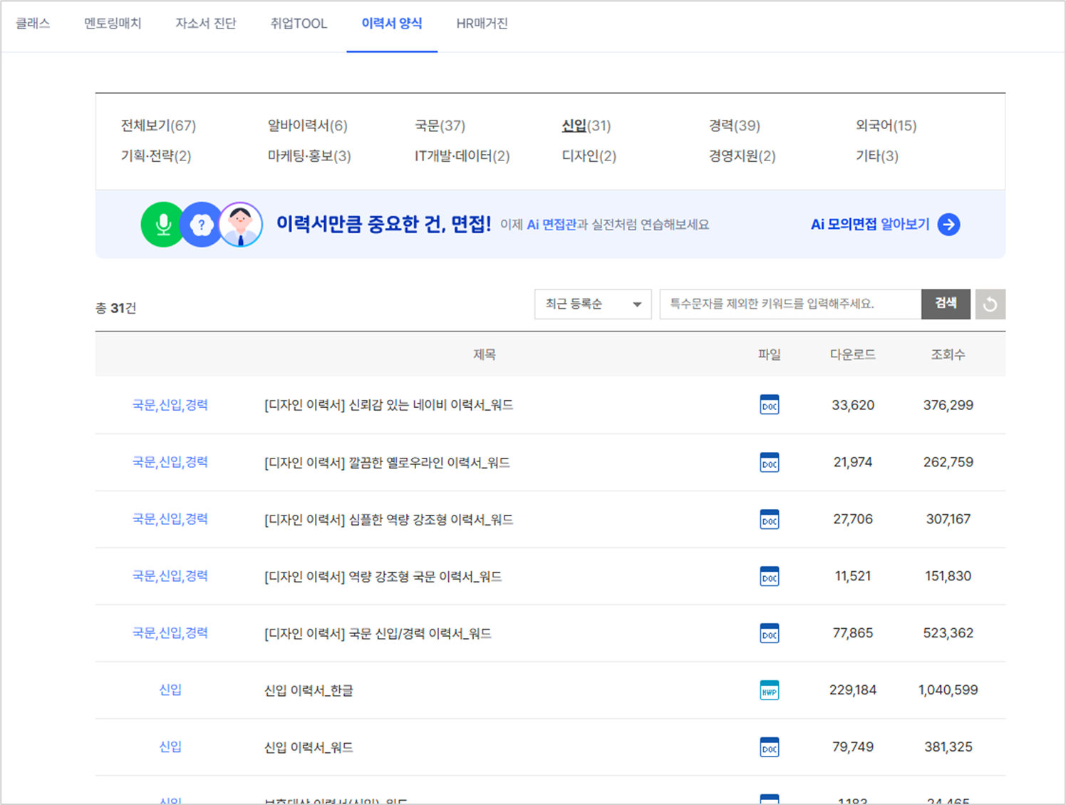
Task: Open the 클래스 tab
Action: 33,24
